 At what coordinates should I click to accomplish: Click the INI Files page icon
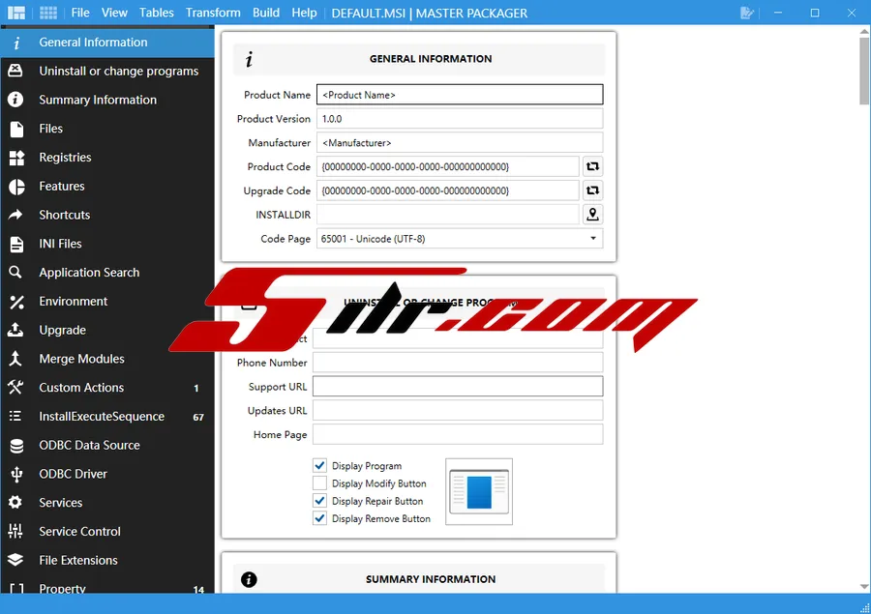point(16,244)
